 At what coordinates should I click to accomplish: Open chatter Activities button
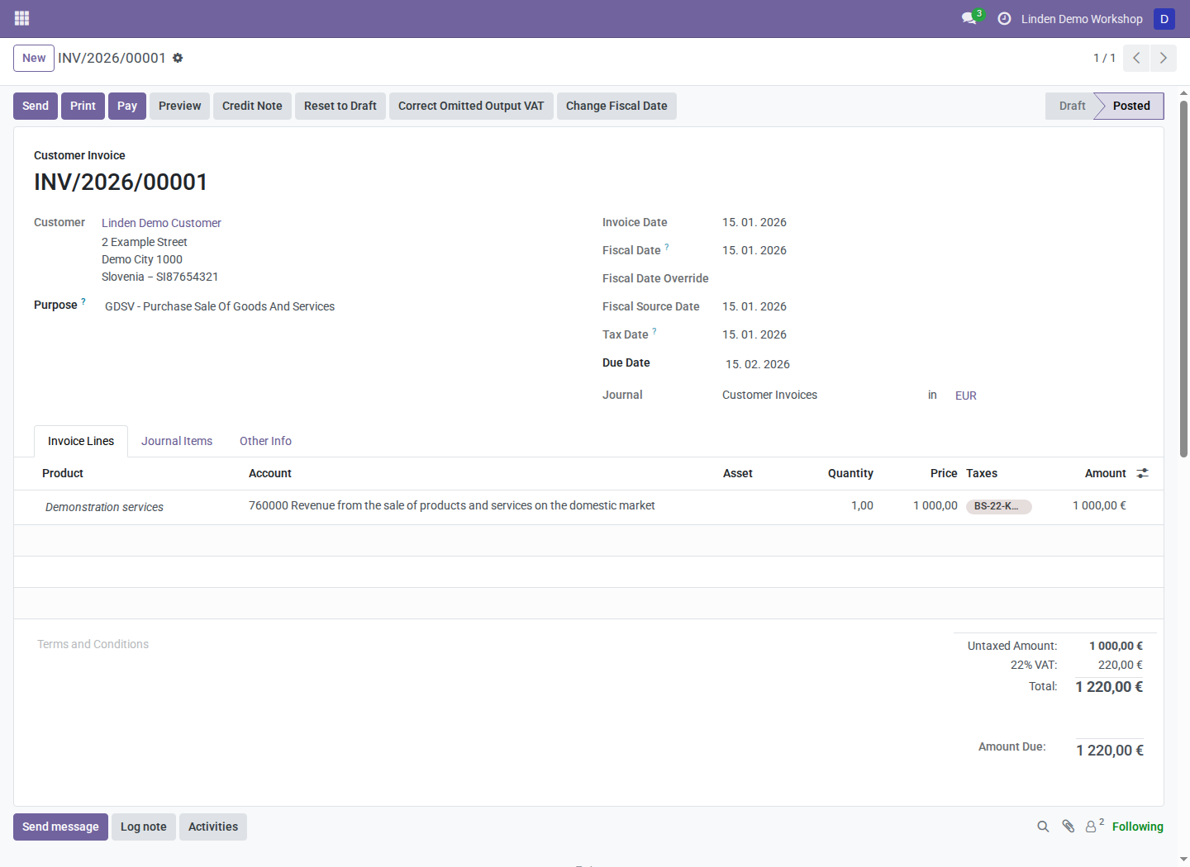point(213,827)
